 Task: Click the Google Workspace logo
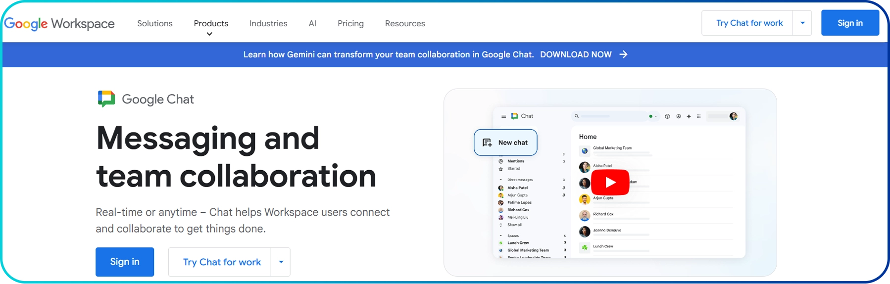[x=59, y=23]
